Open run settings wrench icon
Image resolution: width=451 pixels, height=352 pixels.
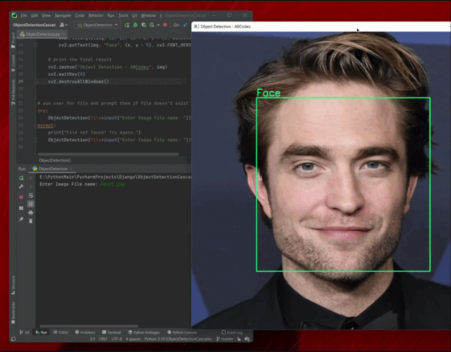pyautogui.click(x=21, y=186)
